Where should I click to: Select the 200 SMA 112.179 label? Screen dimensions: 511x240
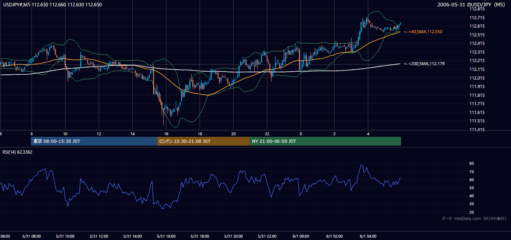(x=424, y=64)
